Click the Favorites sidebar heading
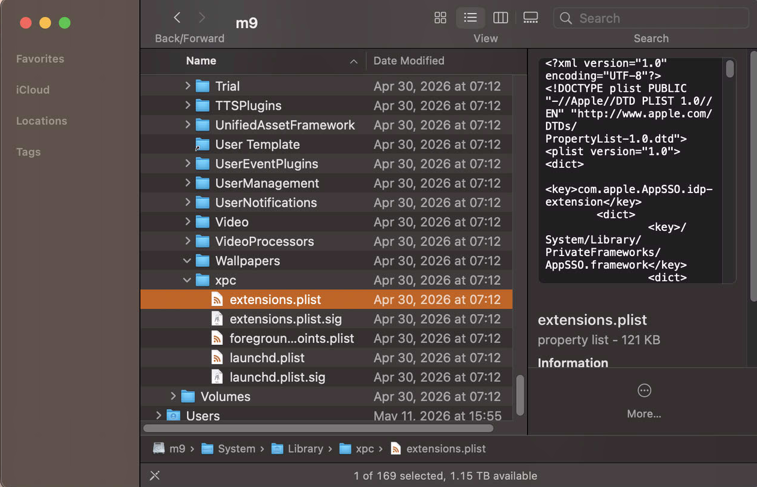This screenshot has width=757, height=487. tap(40, 59)
